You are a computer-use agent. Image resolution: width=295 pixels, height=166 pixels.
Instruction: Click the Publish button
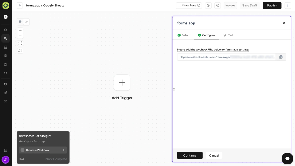coord(272,6)
